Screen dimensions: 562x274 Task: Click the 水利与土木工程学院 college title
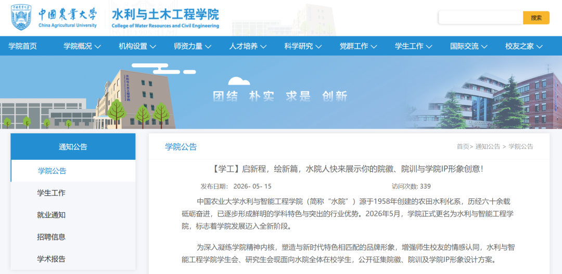click(x=165, y=15)
